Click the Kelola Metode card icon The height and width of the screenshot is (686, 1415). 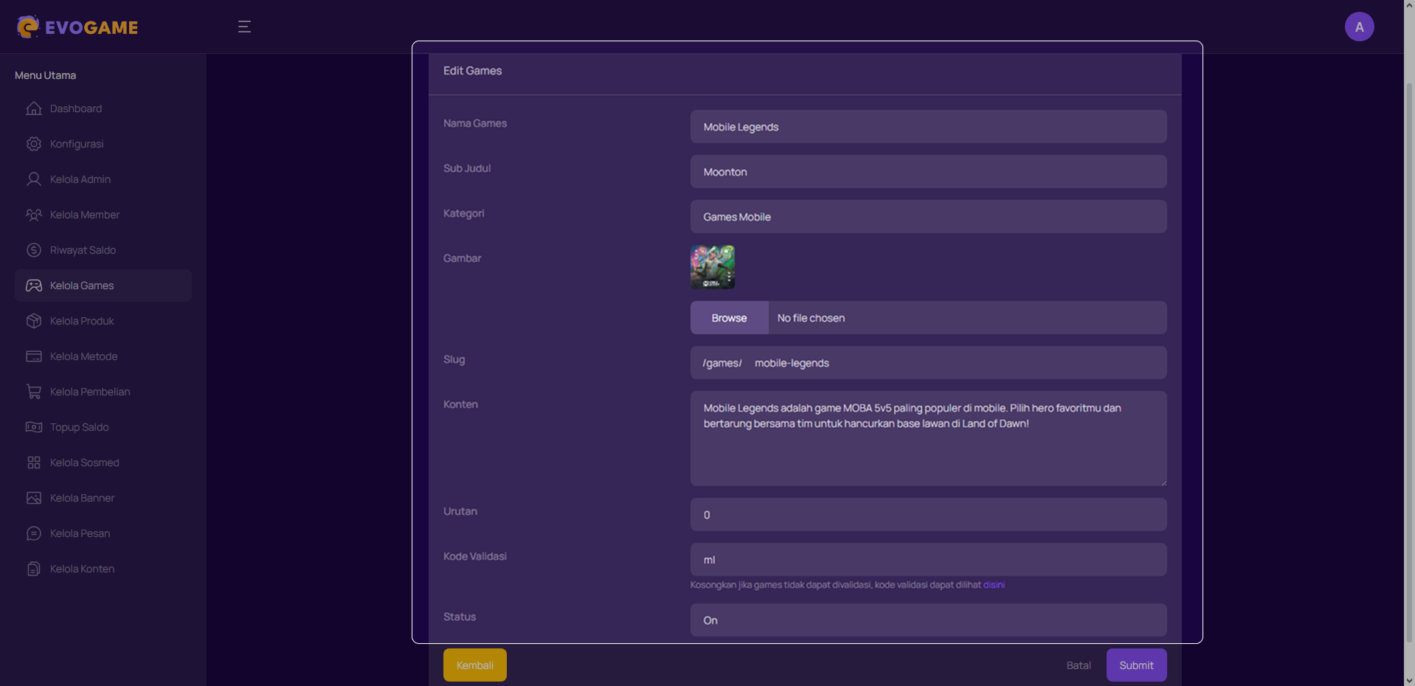pyautogui.click(x=34, y=356)
